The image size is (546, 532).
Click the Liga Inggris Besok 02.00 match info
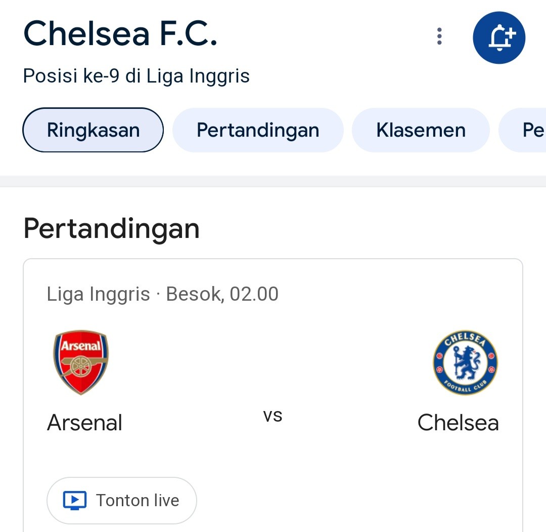tap(163, 294)
